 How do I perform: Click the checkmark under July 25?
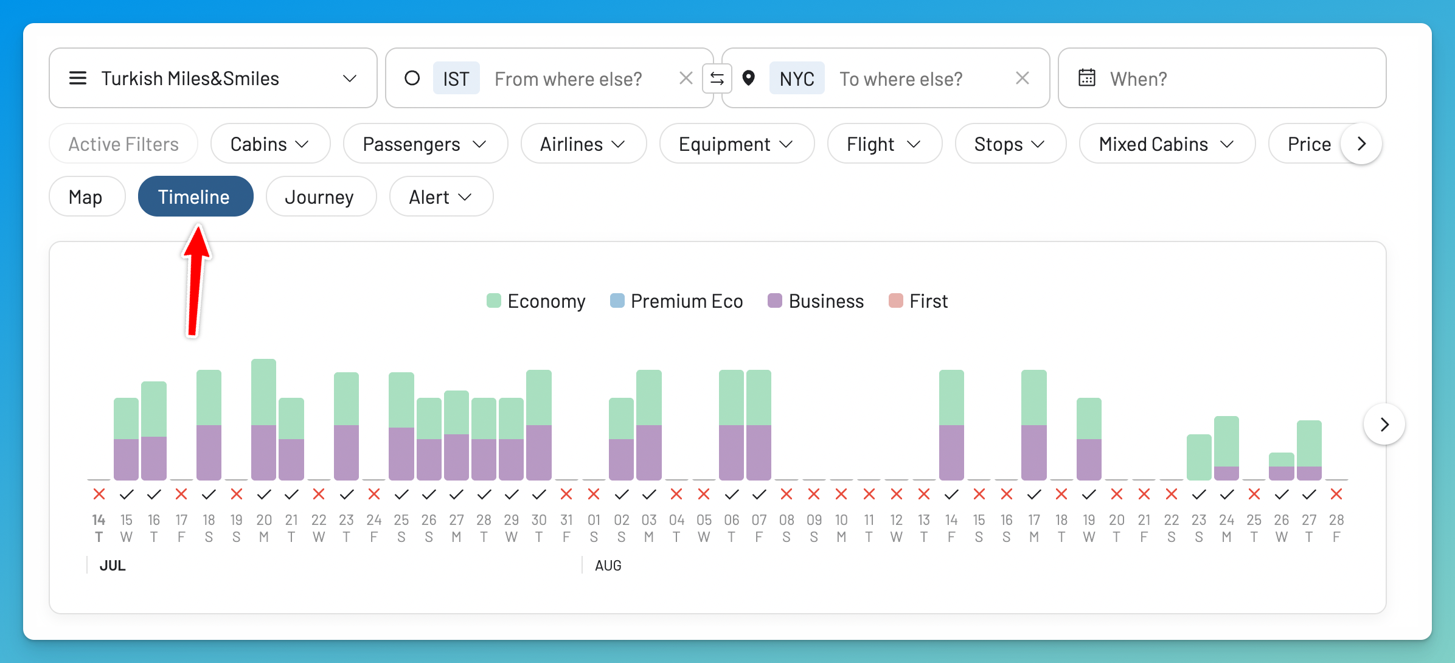[401, 495]
